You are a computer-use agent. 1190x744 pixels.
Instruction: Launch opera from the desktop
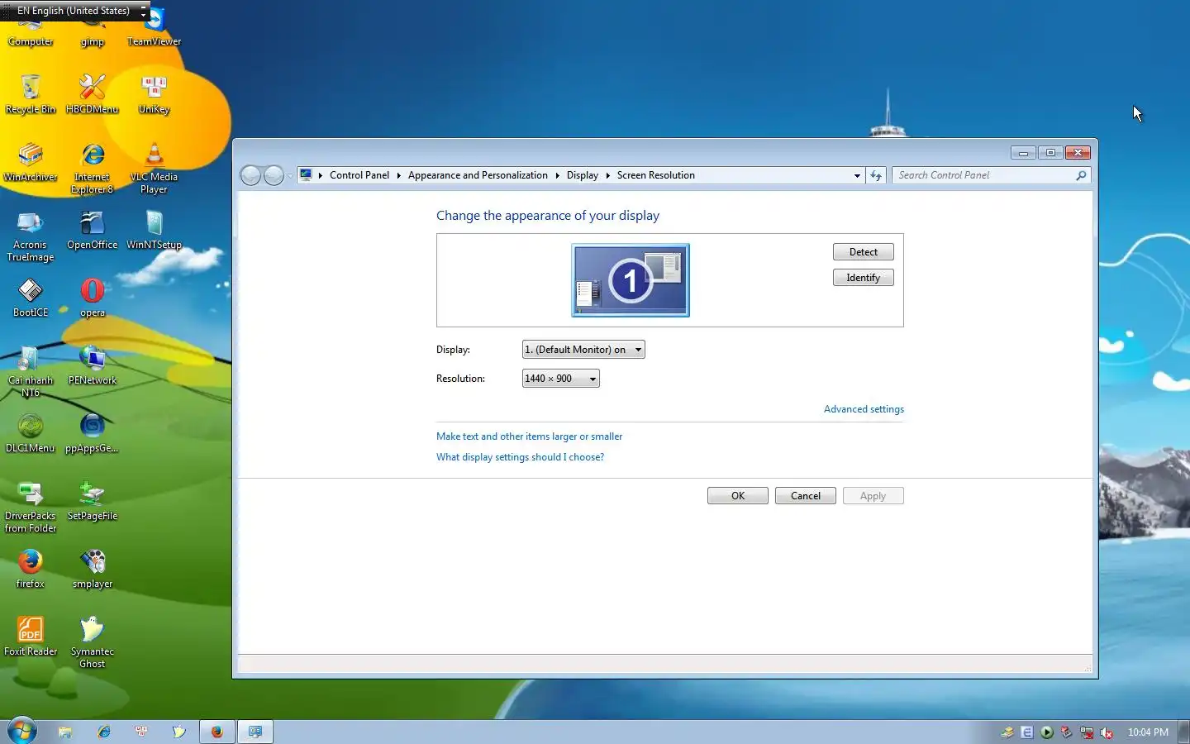[x=92, y=297]
